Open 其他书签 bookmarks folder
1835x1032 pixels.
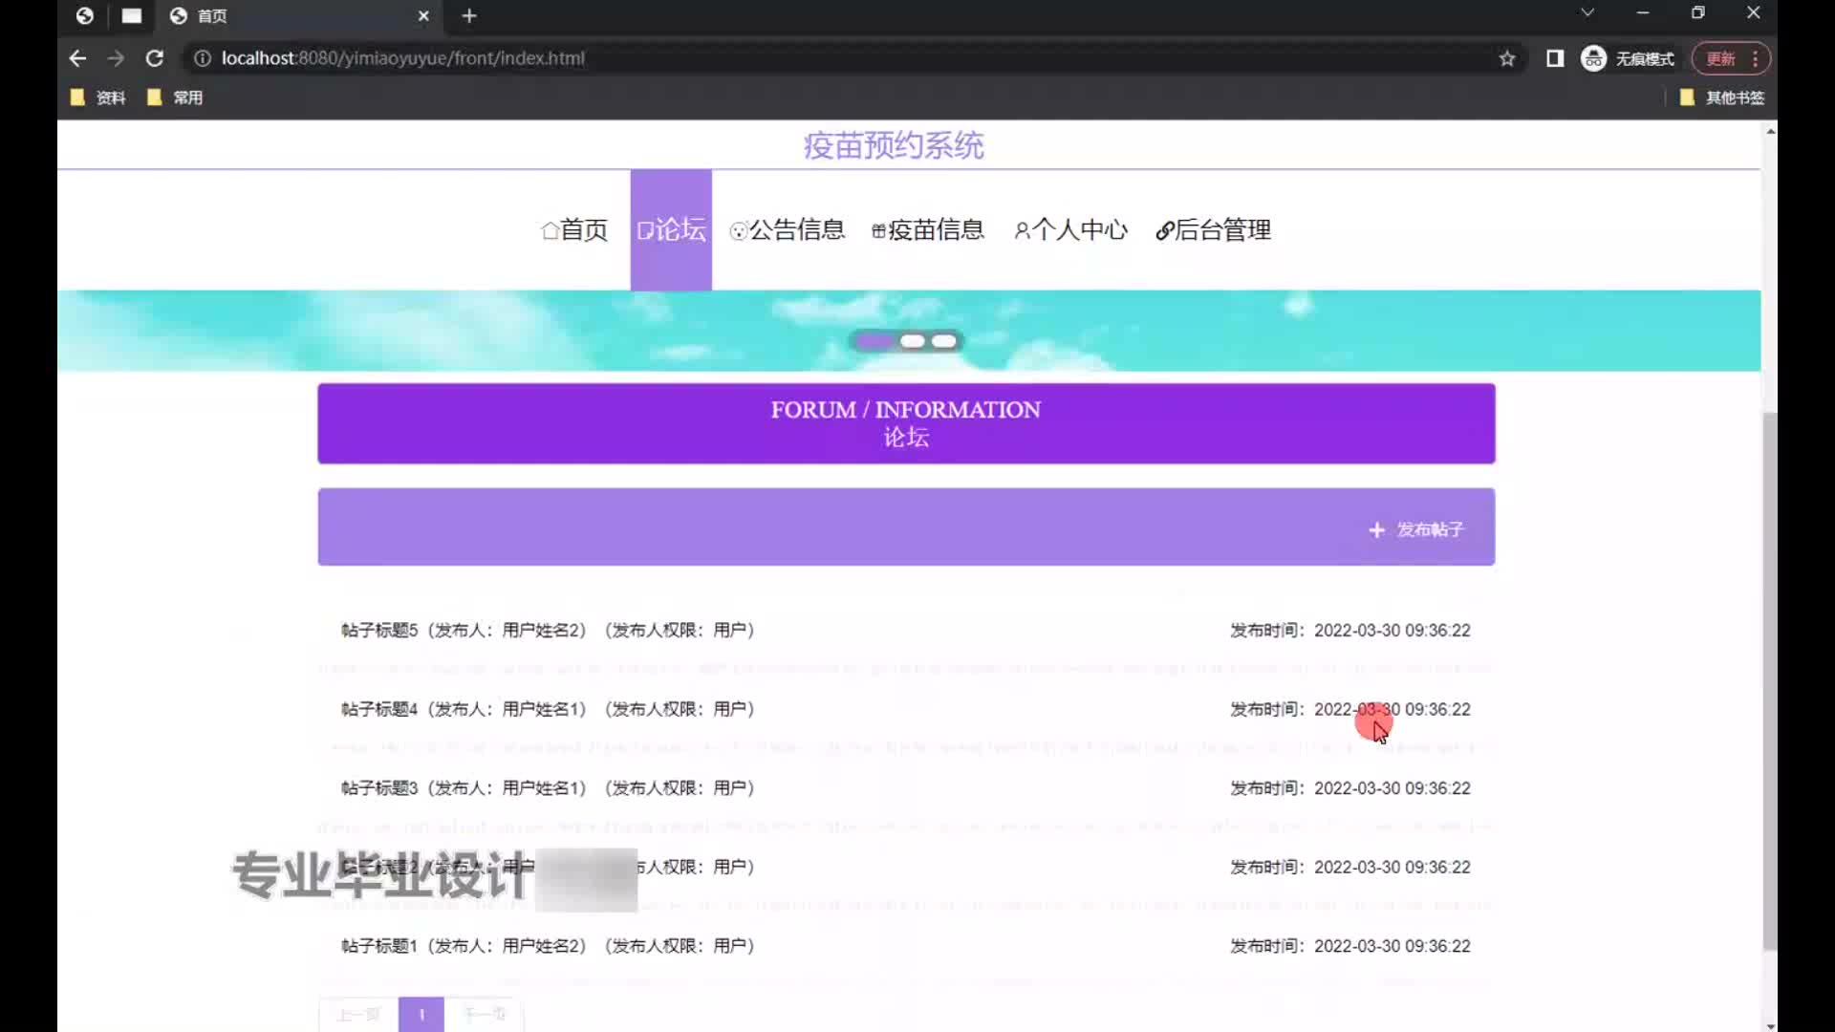(1722, 97)
